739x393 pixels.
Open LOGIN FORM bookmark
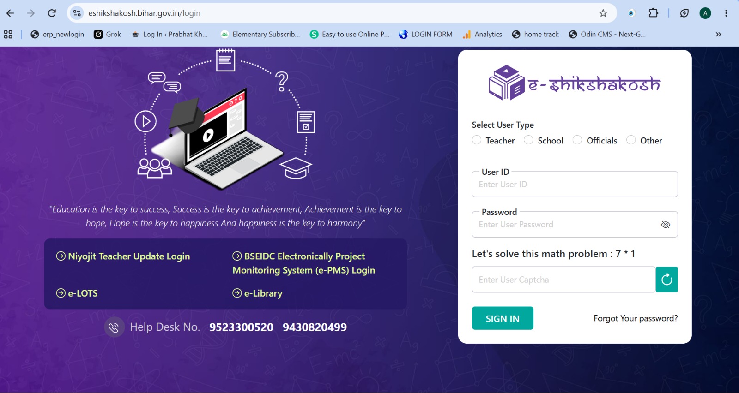(426, 34)
